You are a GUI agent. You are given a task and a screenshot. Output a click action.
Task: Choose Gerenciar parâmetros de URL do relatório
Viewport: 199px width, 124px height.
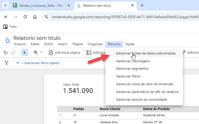(144, 92)
